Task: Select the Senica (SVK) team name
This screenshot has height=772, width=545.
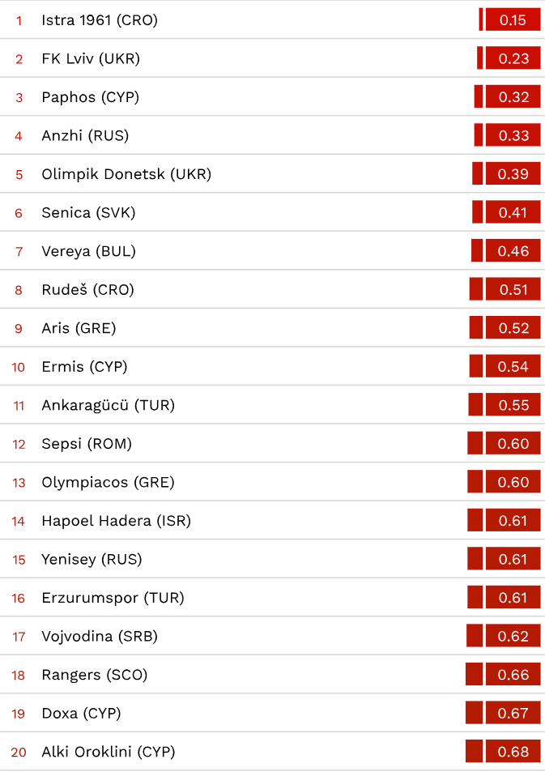Action: 88,213
